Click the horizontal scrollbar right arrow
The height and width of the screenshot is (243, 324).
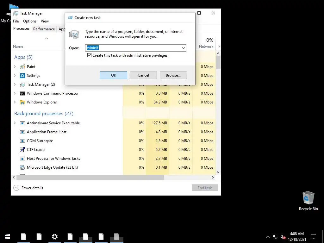coord(213,177)
